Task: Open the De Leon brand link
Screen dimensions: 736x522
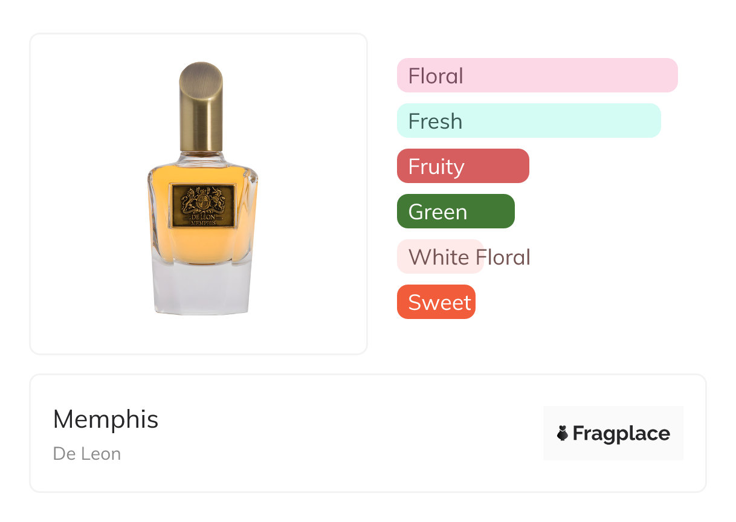Action: tap(87, 454)
